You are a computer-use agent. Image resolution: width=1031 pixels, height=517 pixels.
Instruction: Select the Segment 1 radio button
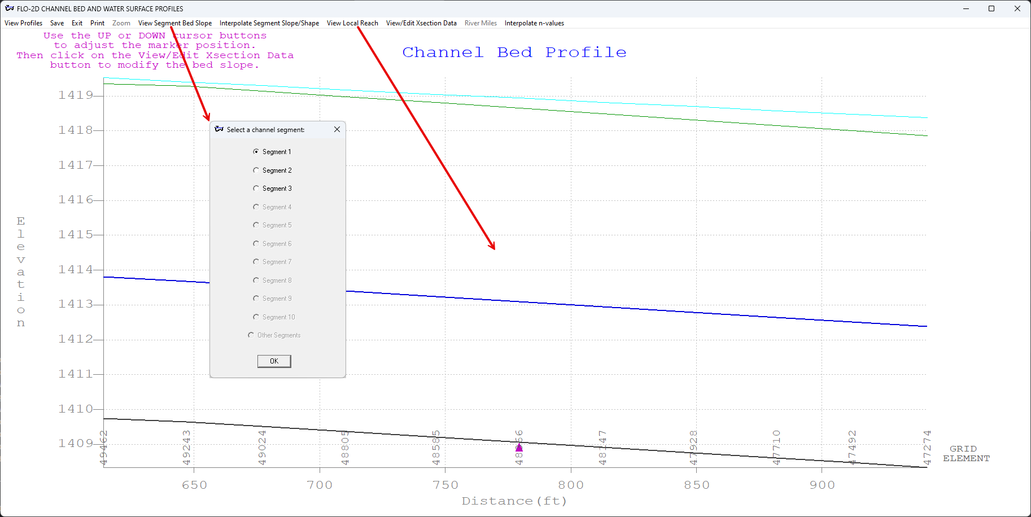pyautogui.click(x=256, y=152)
